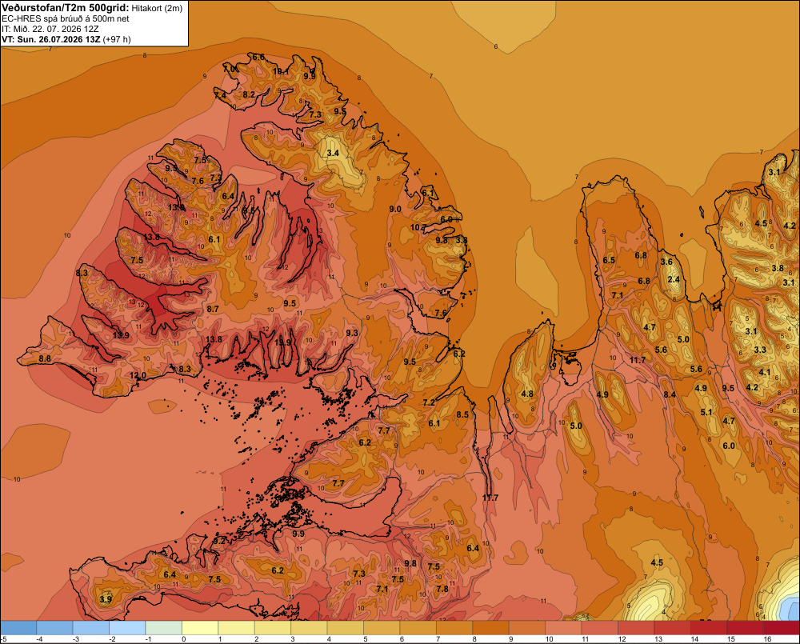Select the pale green -1 to 0 legend swatch
This screenshot has width=800, height=644.
164,628
